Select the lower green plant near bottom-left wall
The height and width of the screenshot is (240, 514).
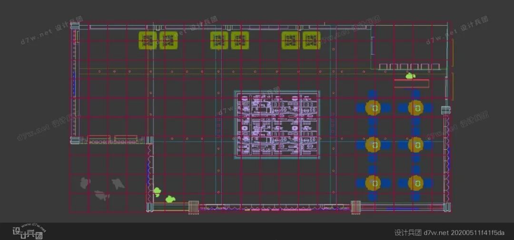(170, 199)
